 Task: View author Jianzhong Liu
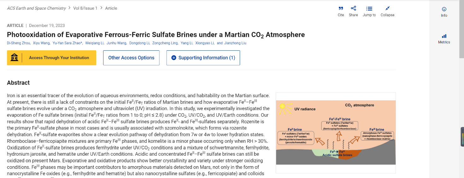pos(235,43)
